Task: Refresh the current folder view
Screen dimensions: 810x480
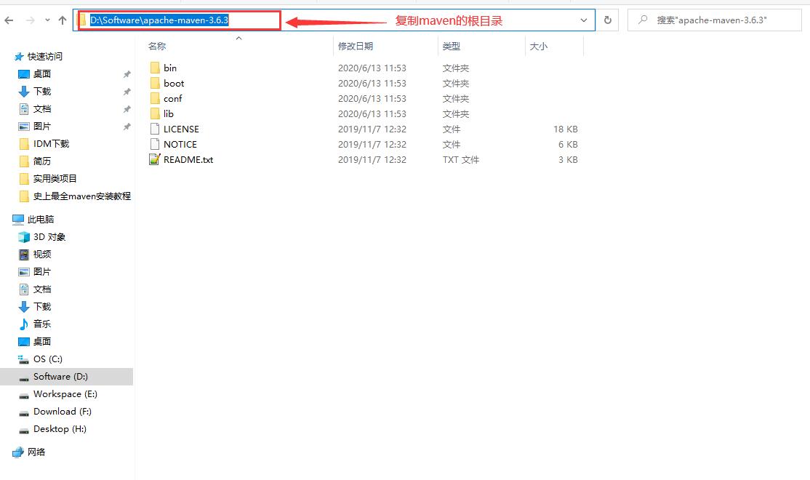Action: [608, 20]
